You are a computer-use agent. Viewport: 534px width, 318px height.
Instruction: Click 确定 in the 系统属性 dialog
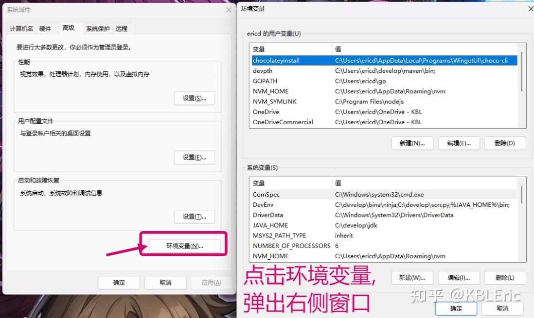119,283
